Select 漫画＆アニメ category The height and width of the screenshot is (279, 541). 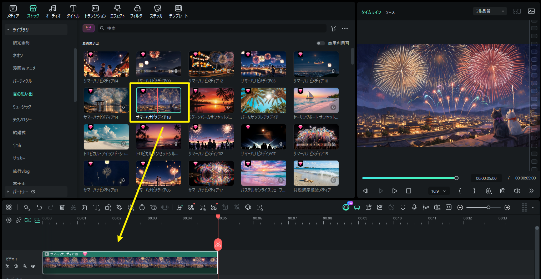click(x=24, y=69)
